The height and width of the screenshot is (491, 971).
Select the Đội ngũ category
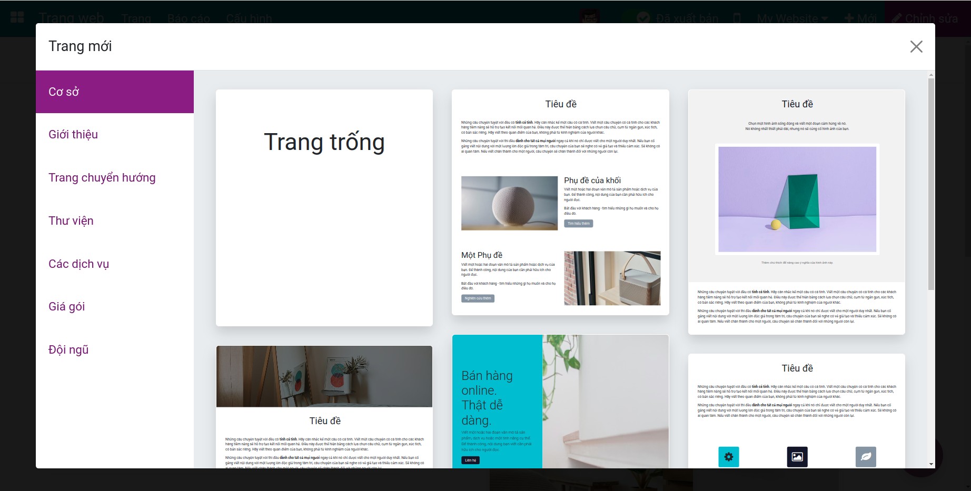pos(115,350)
